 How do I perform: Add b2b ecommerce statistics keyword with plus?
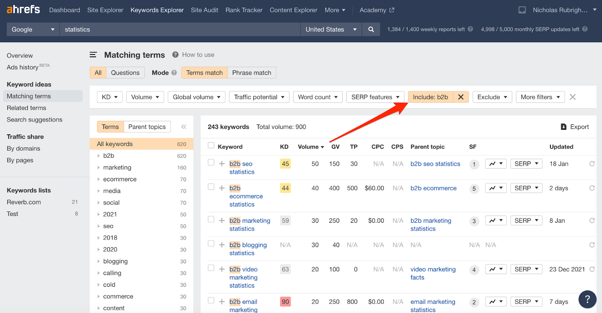pos(222,188)
